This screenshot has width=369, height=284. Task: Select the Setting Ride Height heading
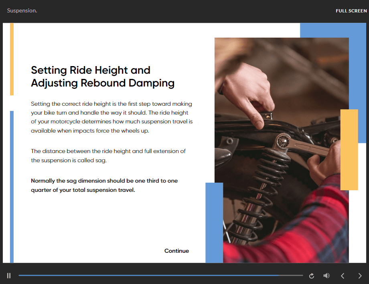pyautogui.click(x=103, y=77)
